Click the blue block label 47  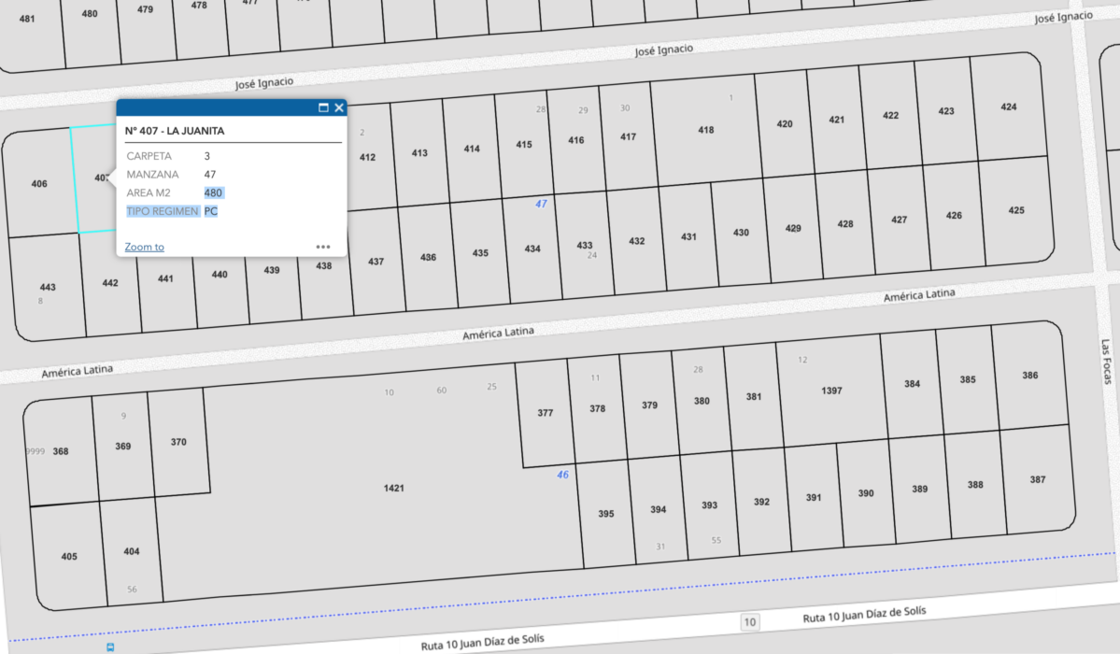coord(541,204)
